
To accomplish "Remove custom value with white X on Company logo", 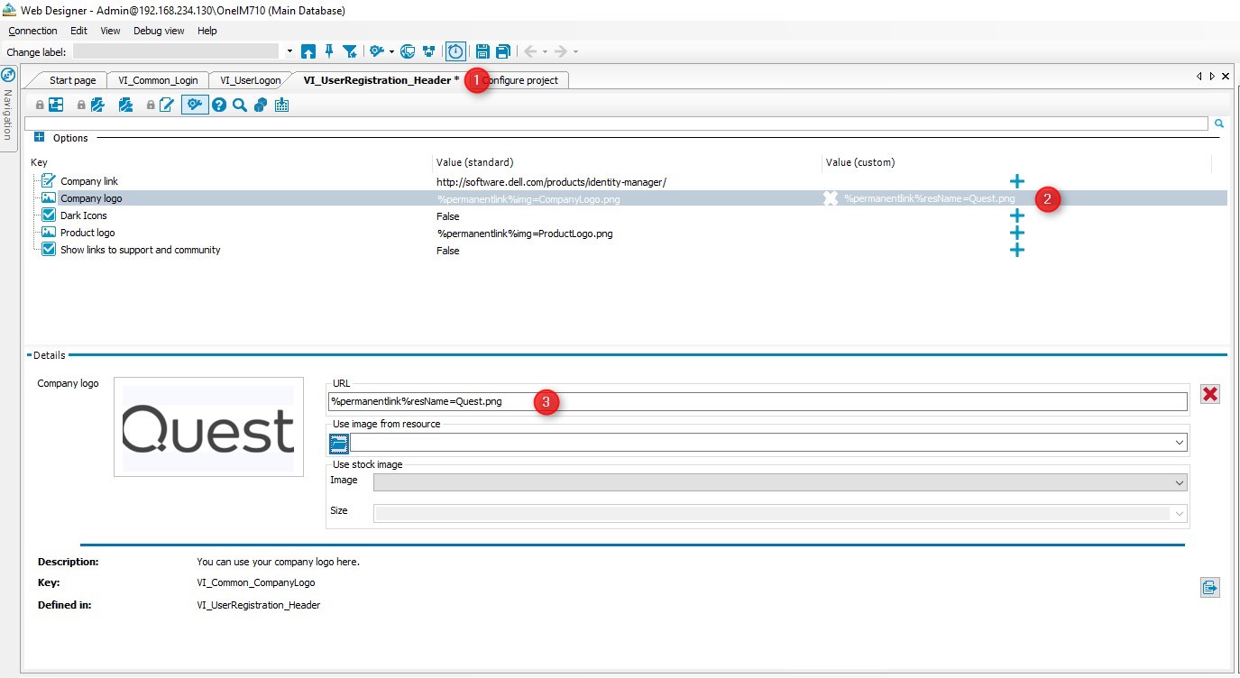I will [831, 198].
